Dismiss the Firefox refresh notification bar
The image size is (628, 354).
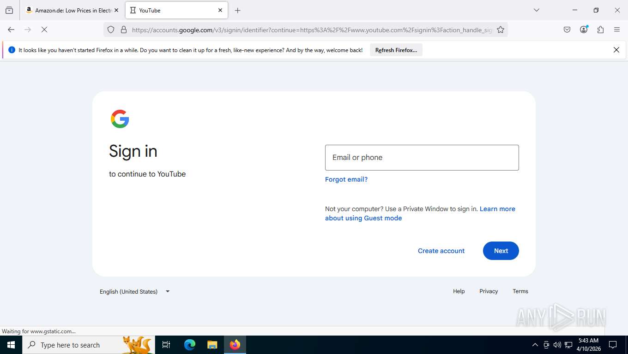616,50
